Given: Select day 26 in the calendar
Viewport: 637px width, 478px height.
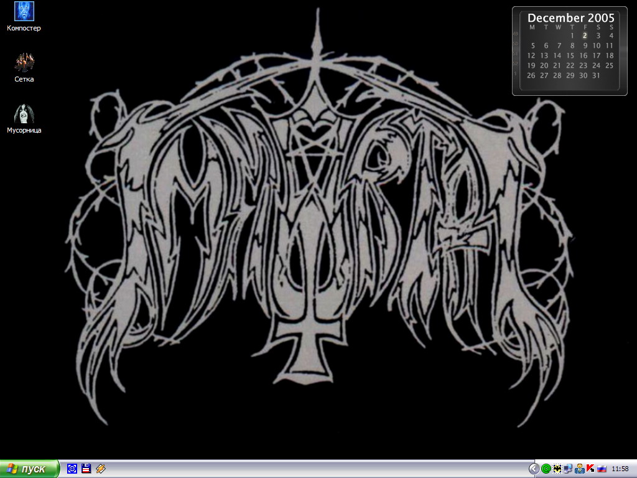Looking at the screenshot, I should click(x=531, y=75).
